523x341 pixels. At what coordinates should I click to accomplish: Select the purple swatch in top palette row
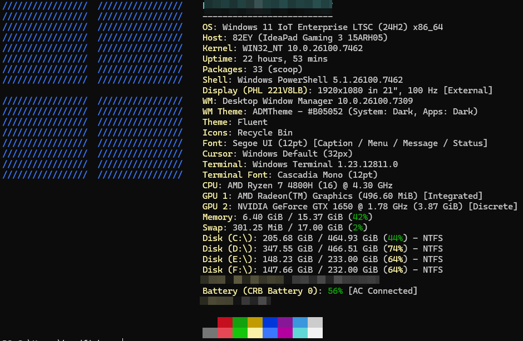coord(285,322)
